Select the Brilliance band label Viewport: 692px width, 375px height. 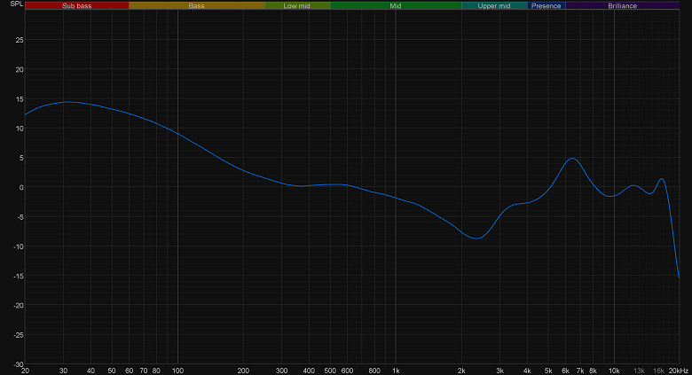click(x=622, y=5)
